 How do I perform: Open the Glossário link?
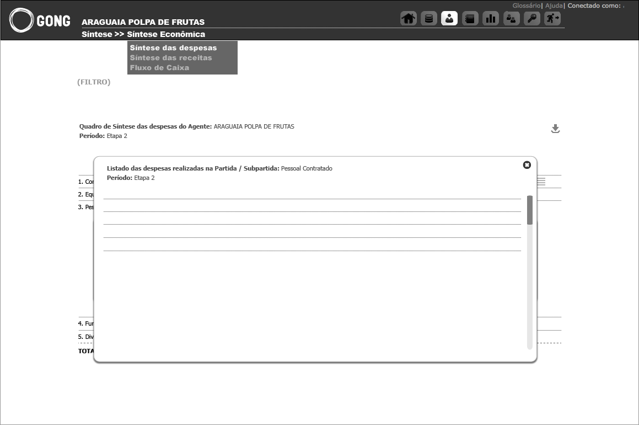tap(526, 6)
